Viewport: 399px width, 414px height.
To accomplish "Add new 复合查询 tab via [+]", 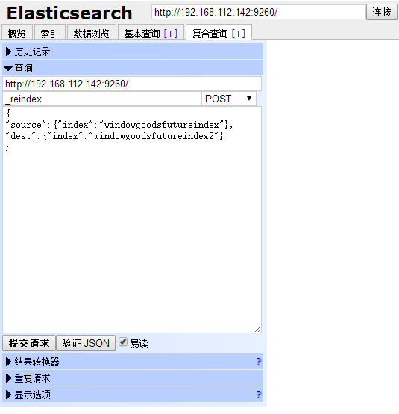I will click(239, 34).
